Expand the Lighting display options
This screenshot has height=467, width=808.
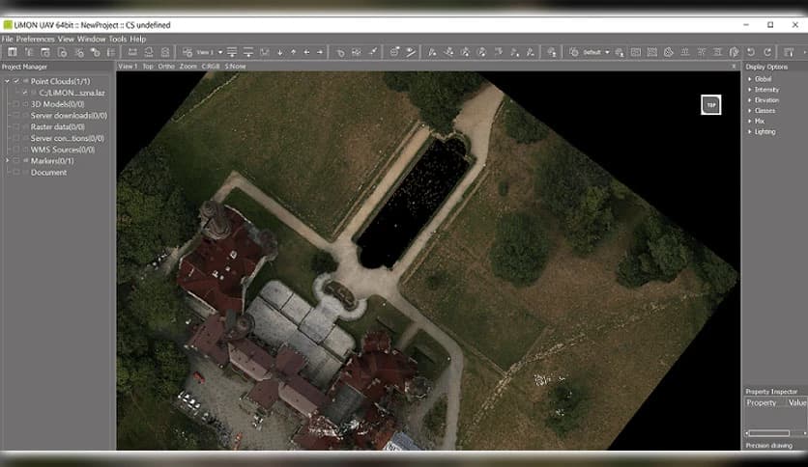[750, 131]
